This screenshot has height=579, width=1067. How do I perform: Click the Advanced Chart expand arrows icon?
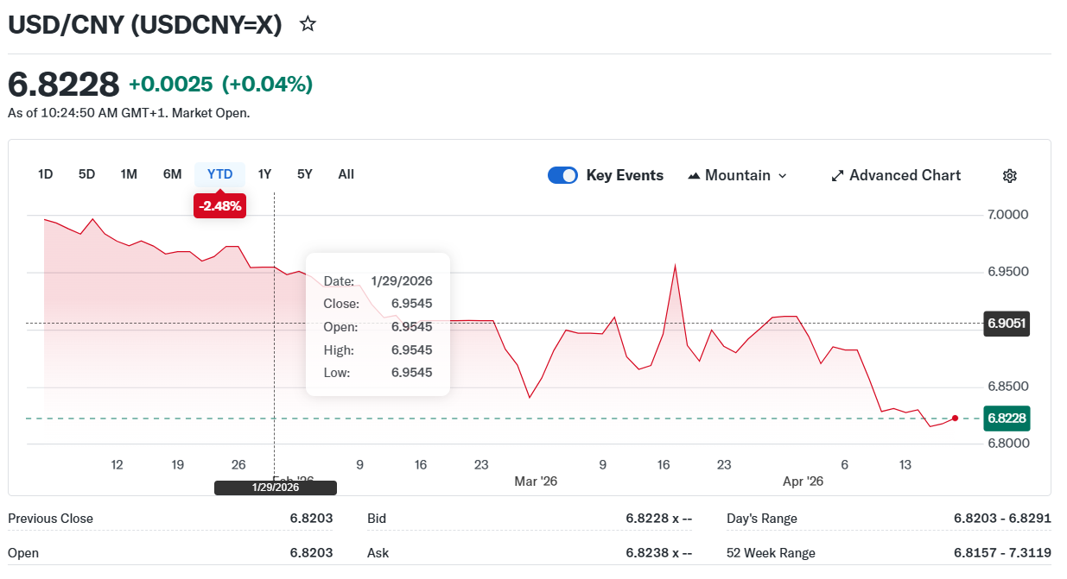[836, 176]
